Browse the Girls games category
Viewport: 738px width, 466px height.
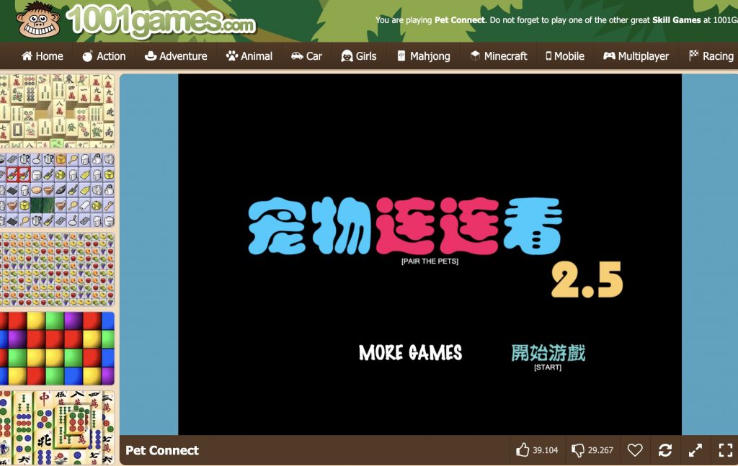pos(359,56)
